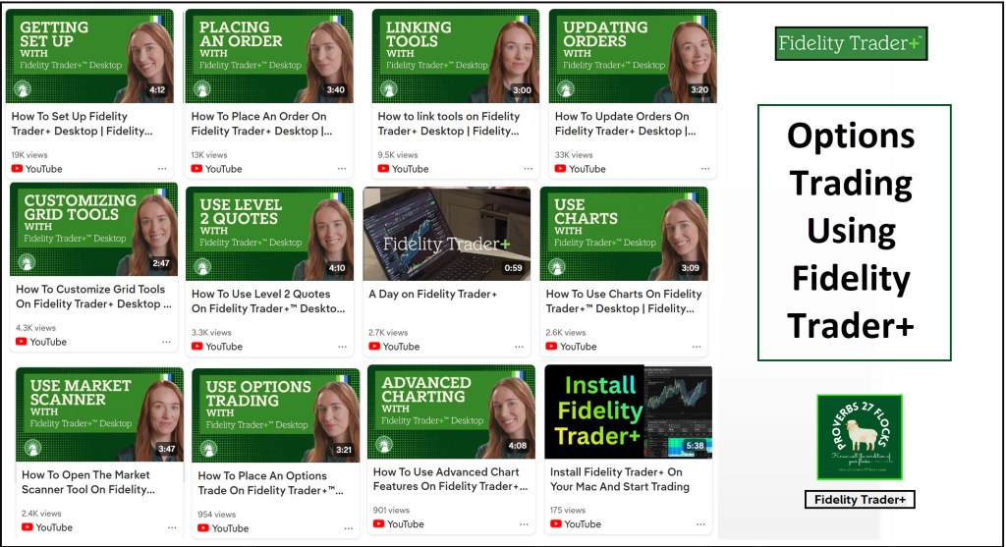Click the green Fidelity Trader+ logo banner

(x=851, y=44)
